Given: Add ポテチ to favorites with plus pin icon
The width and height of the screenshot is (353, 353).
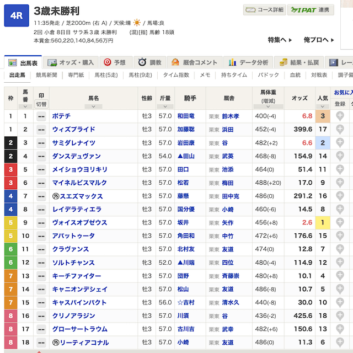Looking at the screenshot, I should point(340,116).
